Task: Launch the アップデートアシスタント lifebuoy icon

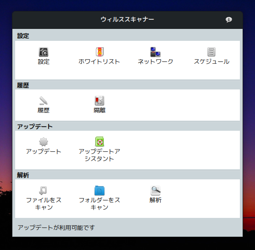Action: click(100, 142)
